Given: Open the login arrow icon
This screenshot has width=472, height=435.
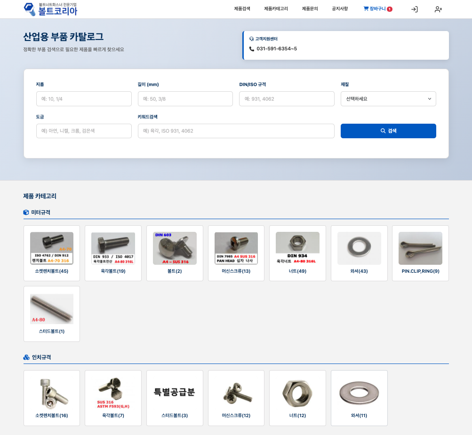Looking at the screenshot, I should 414,9.
